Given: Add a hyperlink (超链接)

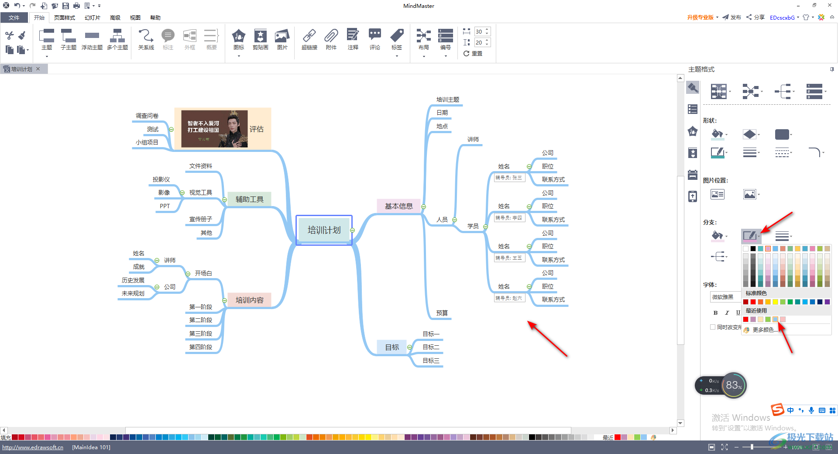Looking at the screenshot, I should click(309, 40).
